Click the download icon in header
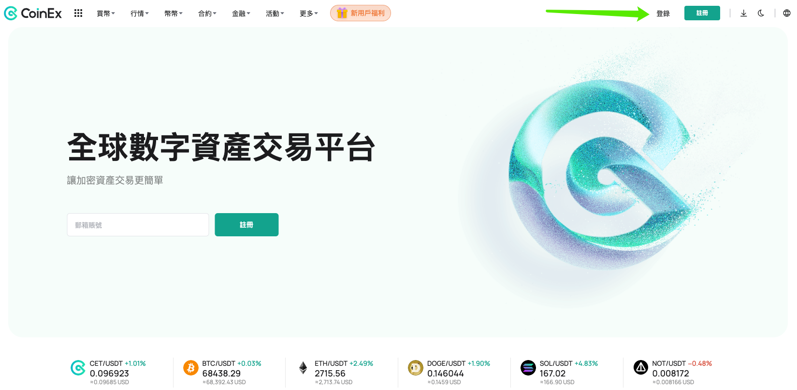The height and width of the screenshot is (390, 797). pyautogui.click(x=744, y=13)
